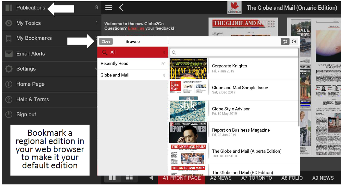Click the publication search field
Image resolution: width=343 pixels, height=186 pixels.
[x=234, y=53]
